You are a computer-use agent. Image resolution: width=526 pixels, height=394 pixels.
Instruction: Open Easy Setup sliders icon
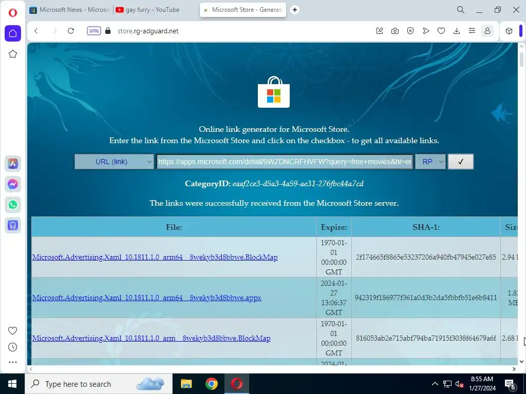point(472,31)
